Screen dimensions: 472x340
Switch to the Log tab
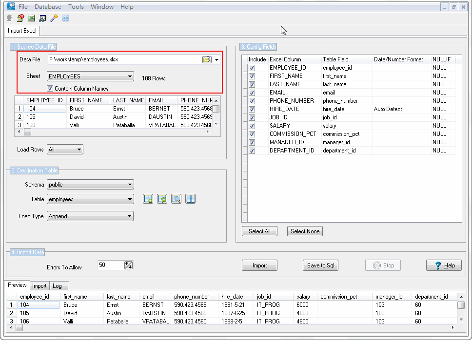point(58,286)
